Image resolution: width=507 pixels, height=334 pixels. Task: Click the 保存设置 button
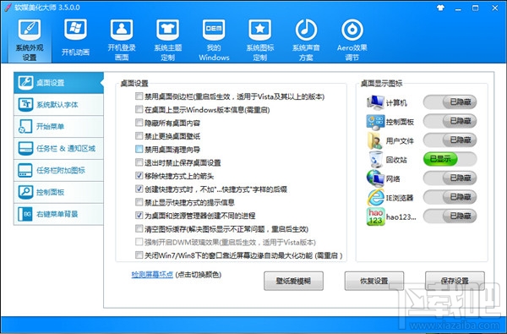(455, 281)
